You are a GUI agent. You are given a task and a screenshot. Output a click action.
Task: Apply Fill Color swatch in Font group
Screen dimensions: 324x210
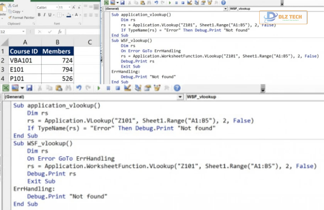tap(69, 15)
